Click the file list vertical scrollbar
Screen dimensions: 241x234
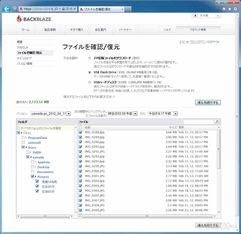pyautogui.click(x=219, y=149)
